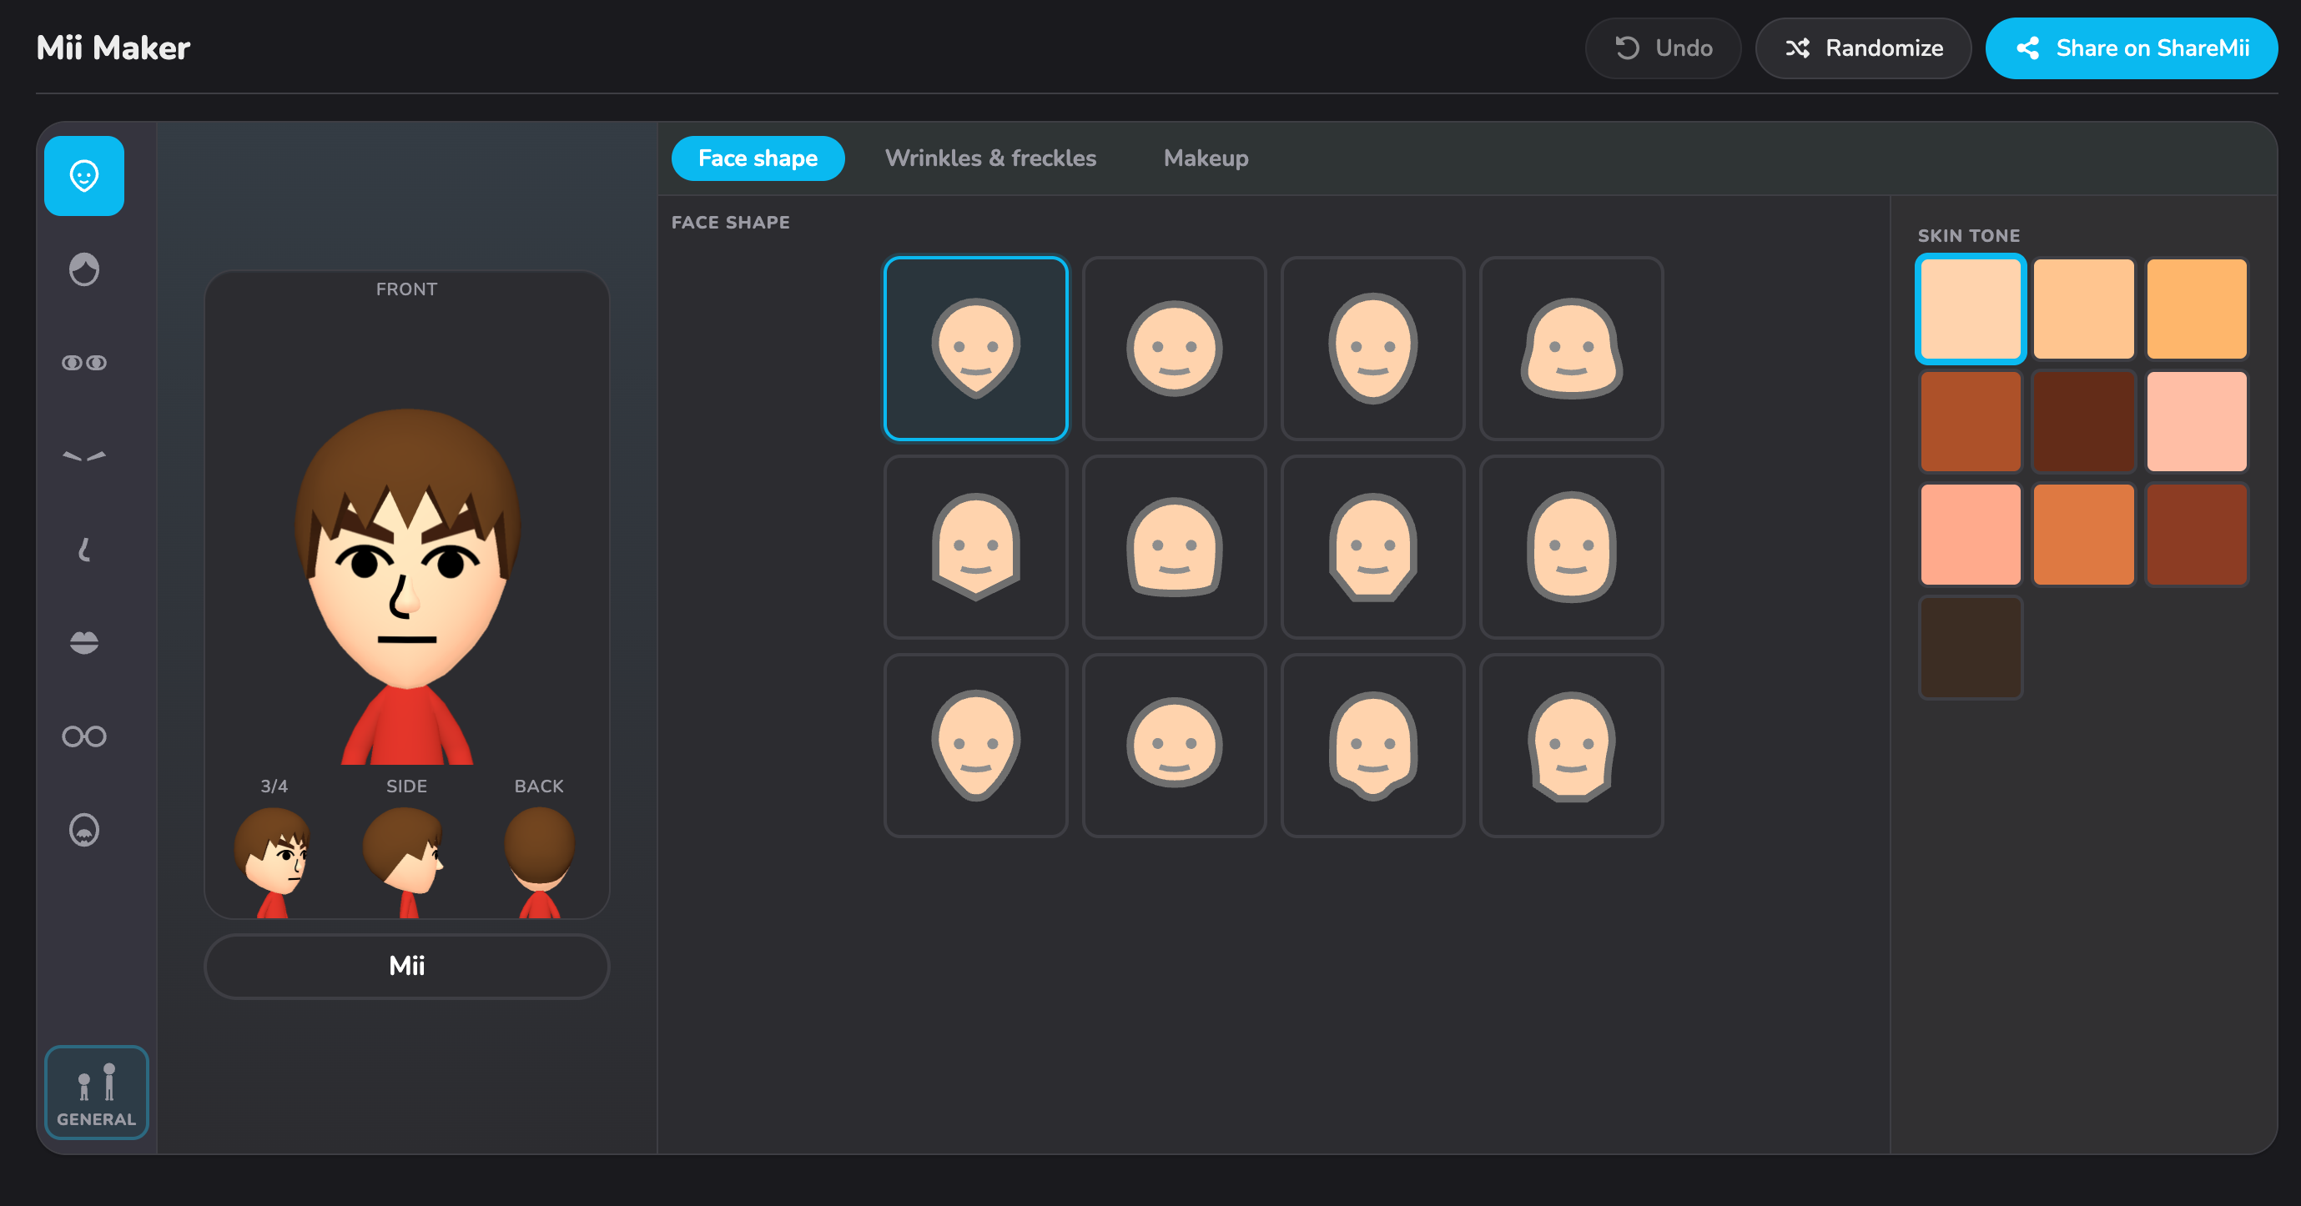Open the Hair category in sidebar

tap(84, 269)
